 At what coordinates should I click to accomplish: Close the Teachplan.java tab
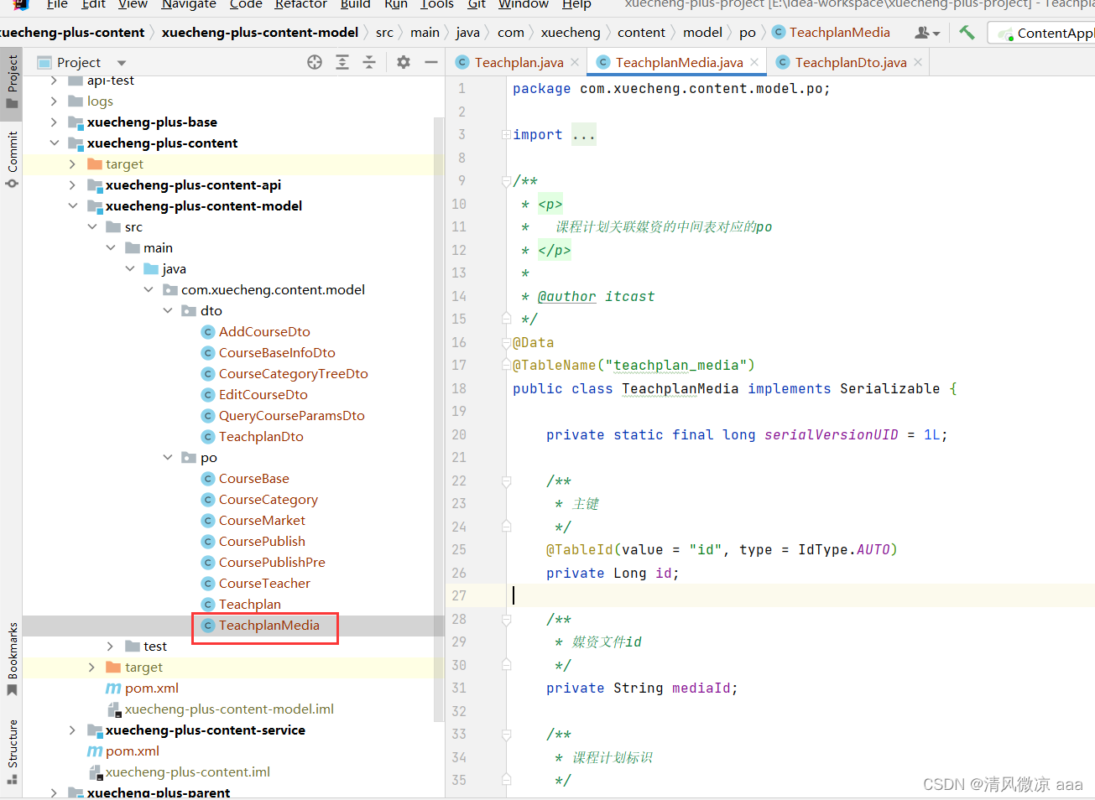[575, 62]
